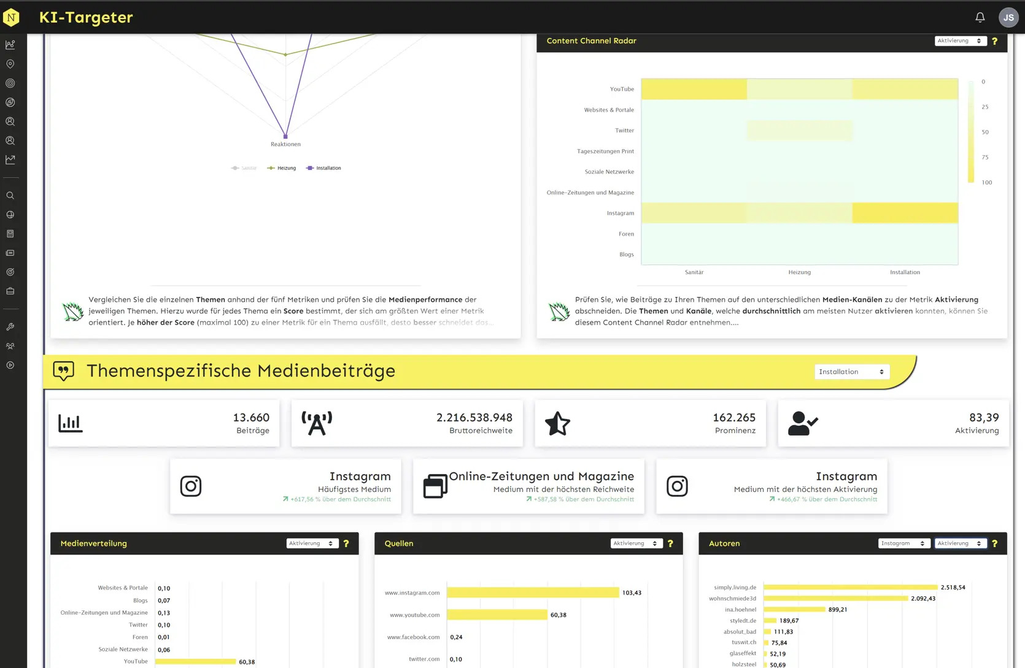Screen dimensions: 1025x668
Task: Toggle Sanitär series in radar legend
Action: click(x=244, y=168)
